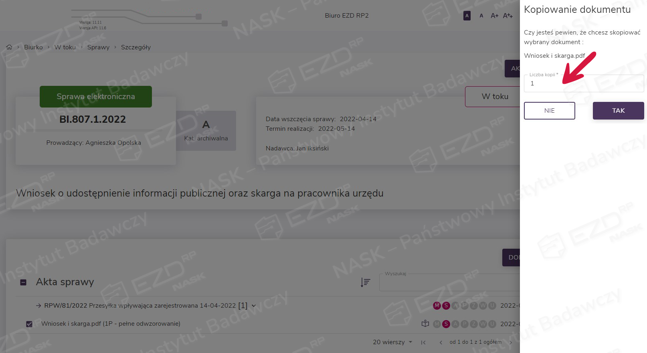Uncheck the Wniosek i skarga.pdf checkbox
647x353 pixels.
29,324
